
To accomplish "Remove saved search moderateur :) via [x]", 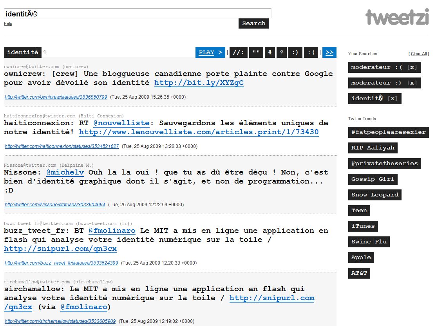I will (x=412, y=83).
